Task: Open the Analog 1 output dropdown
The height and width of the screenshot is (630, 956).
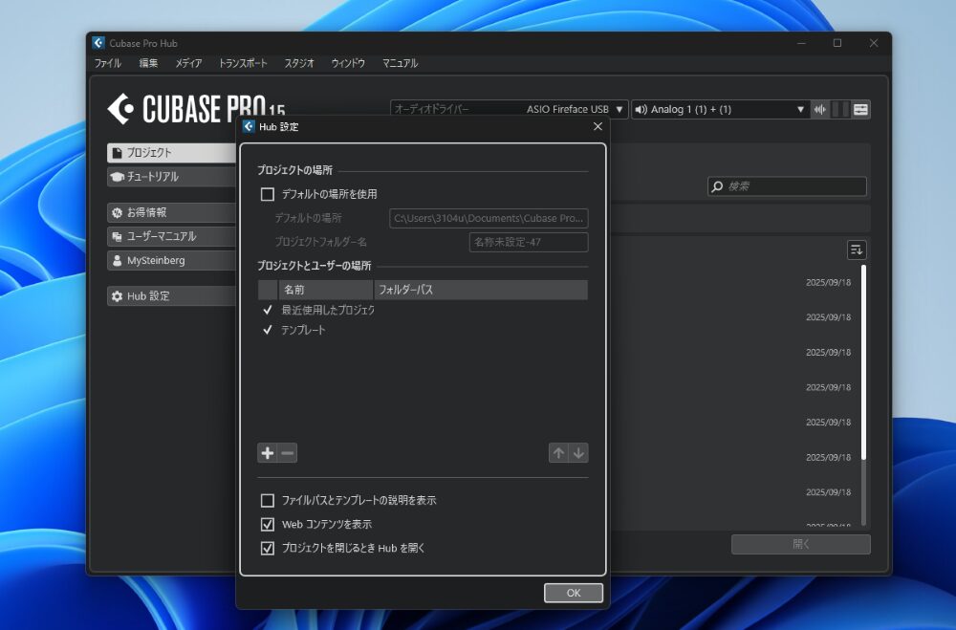Action: tap(801, 110)
